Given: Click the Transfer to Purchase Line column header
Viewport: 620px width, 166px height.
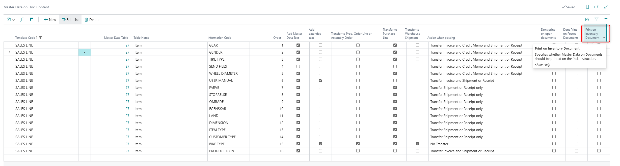Looking at the screenshot, I should click(390, 34).
